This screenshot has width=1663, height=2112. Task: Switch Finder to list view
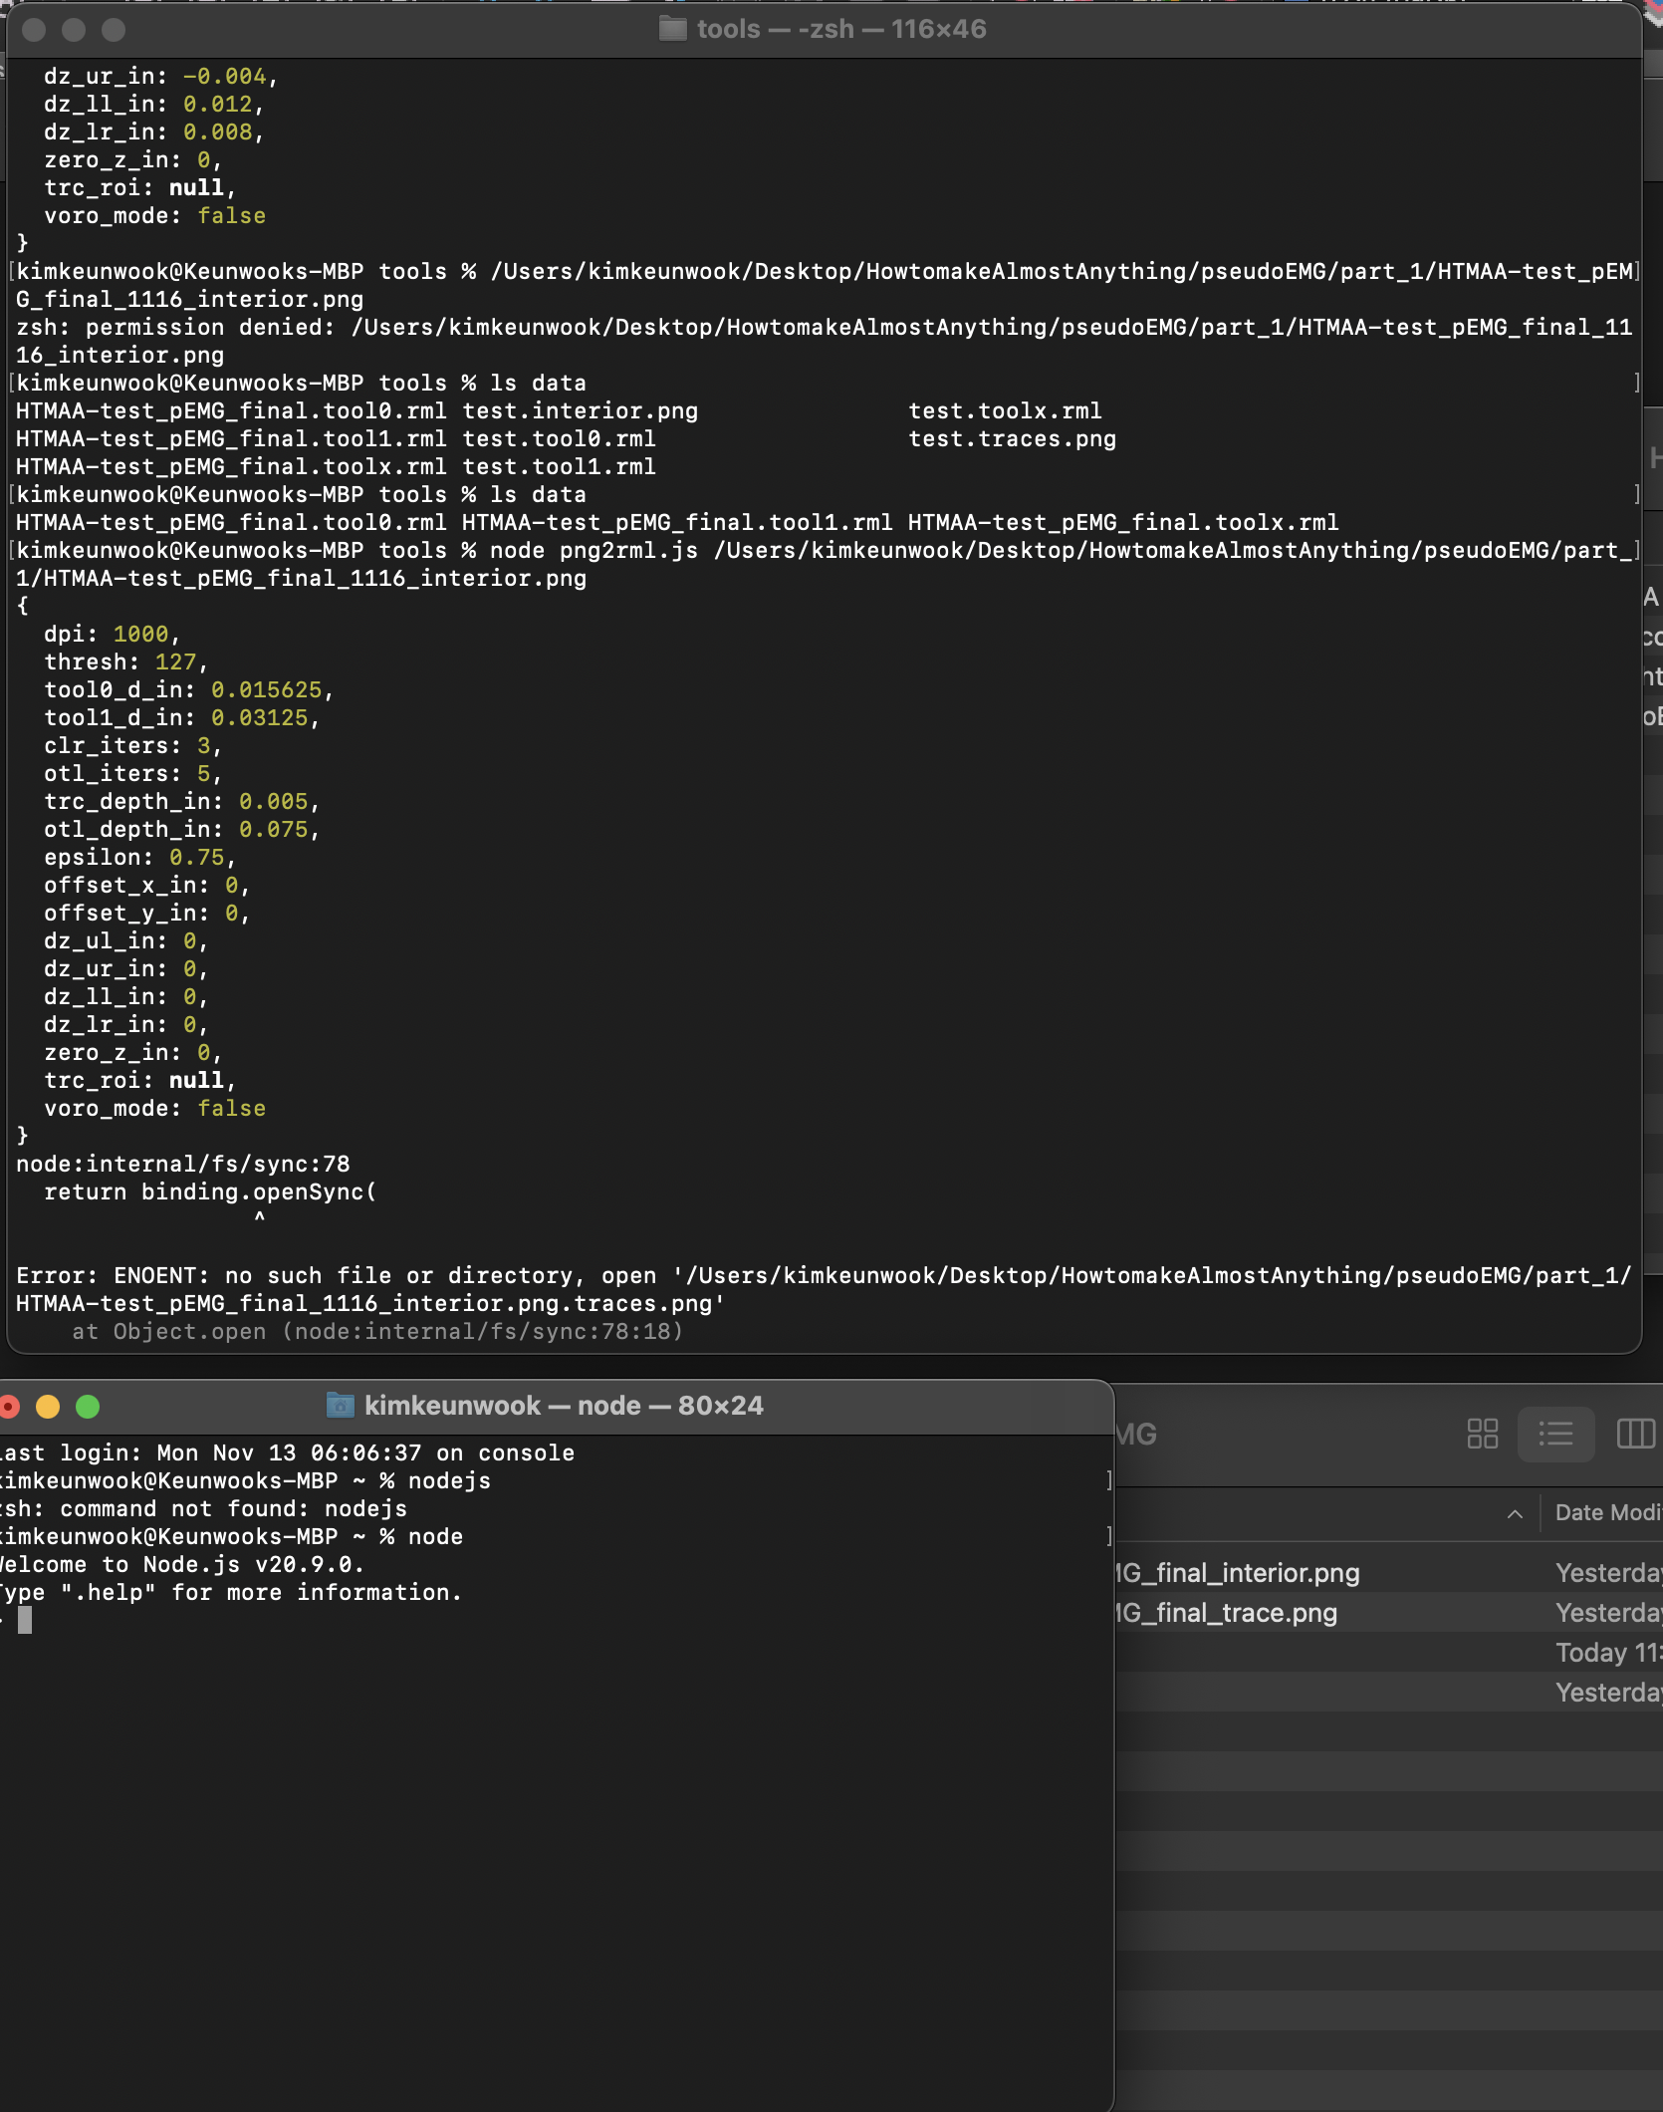coord(1555,1434)
